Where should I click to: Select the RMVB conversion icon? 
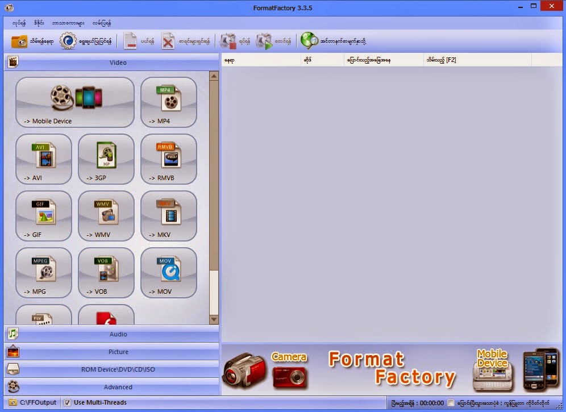coord(169,159)
